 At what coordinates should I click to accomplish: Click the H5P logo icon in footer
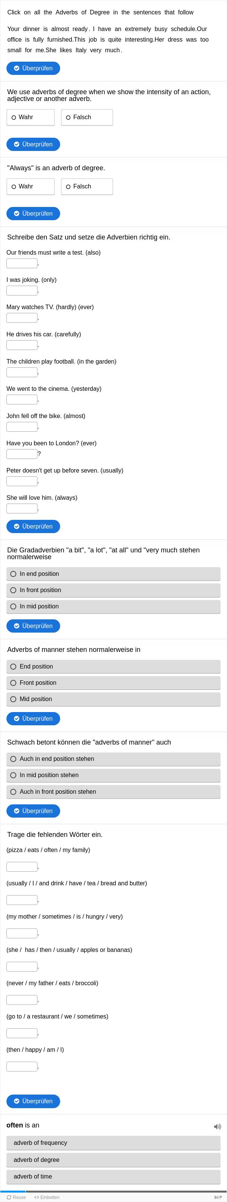218,1197
